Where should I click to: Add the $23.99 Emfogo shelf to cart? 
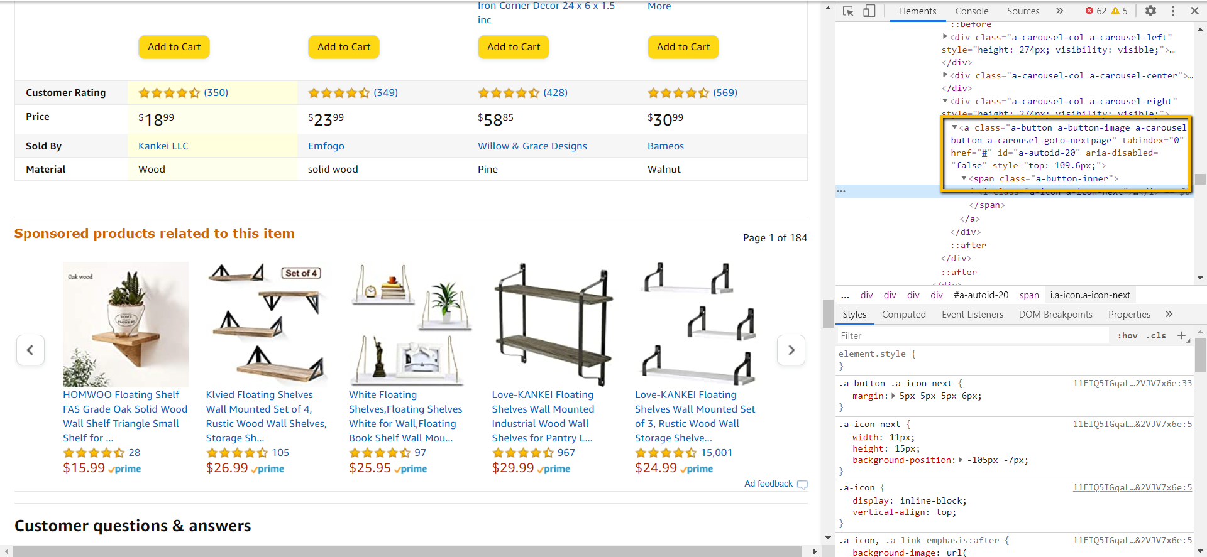point(344,47)
